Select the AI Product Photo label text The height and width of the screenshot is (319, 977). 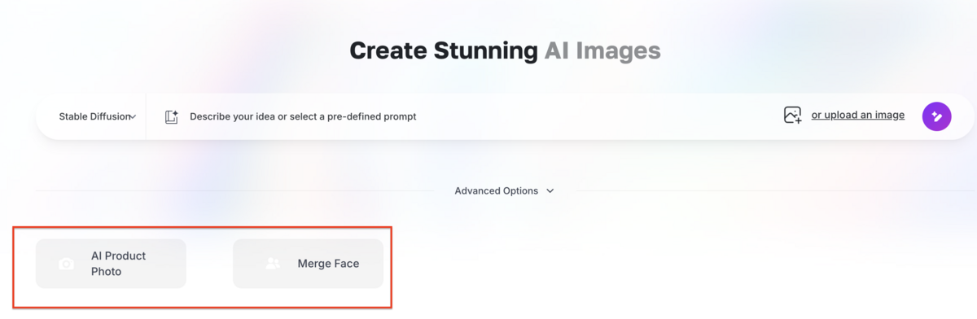point(118,264)
